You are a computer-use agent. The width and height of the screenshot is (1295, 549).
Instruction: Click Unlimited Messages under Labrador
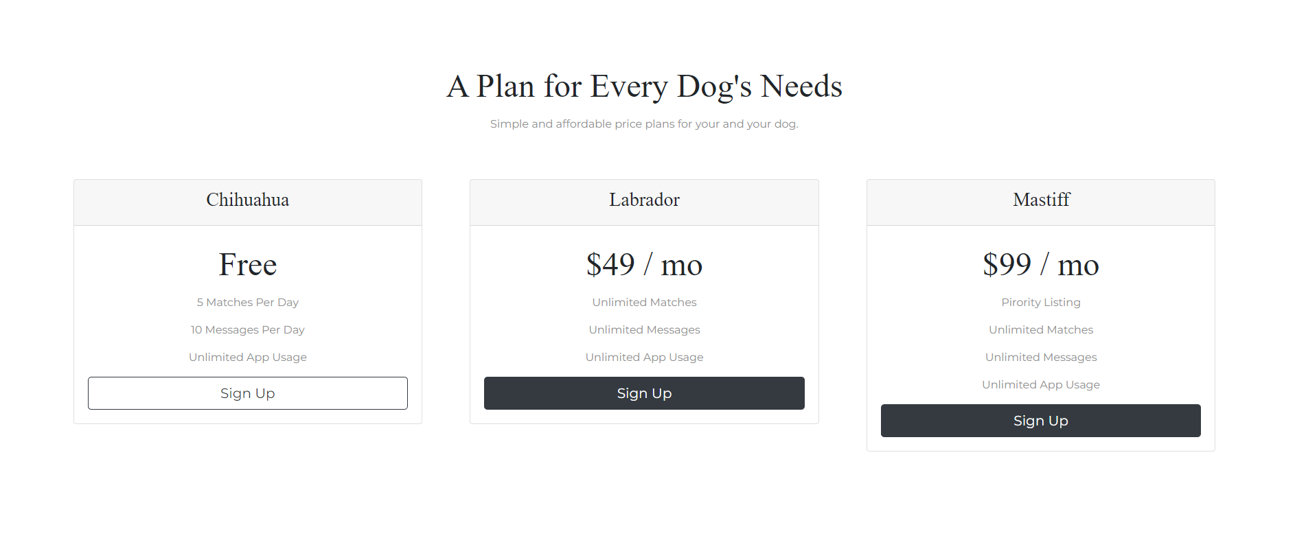(643, 329)
